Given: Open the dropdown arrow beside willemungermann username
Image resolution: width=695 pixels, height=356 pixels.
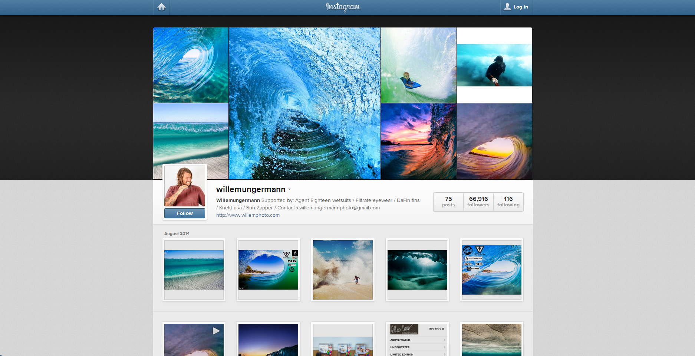Looking at the screenshot, I should (x=290, y=189).
